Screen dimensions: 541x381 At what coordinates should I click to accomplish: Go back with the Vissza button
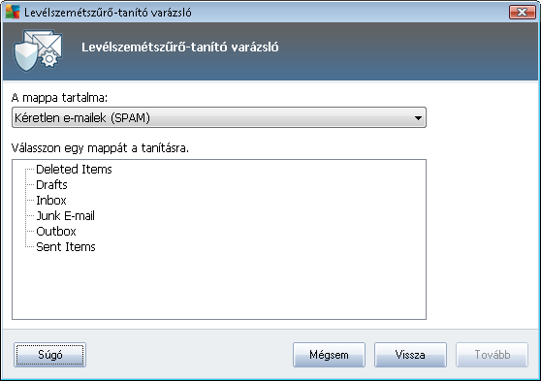click(x=410, y=355)
